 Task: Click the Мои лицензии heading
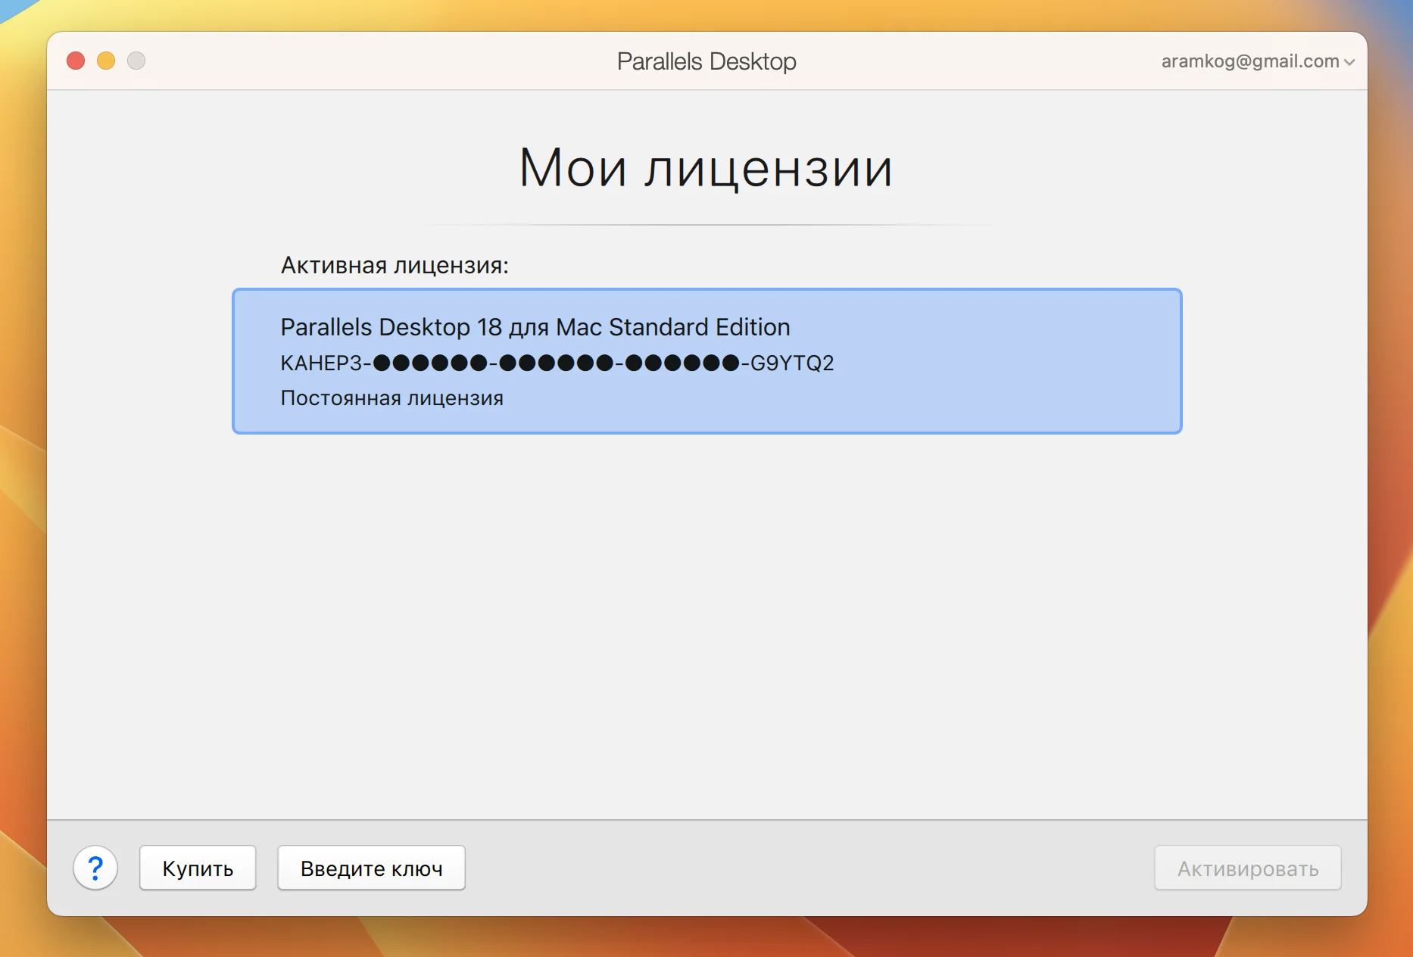(x=706, y=167)
